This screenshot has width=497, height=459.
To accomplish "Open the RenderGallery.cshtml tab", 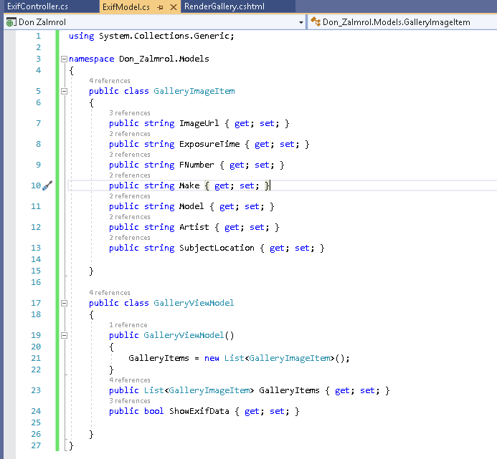I will coord(224,6).
